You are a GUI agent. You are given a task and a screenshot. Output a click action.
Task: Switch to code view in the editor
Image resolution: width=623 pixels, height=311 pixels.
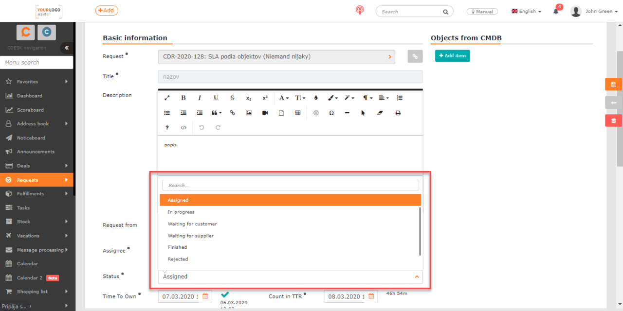[183, 127]
